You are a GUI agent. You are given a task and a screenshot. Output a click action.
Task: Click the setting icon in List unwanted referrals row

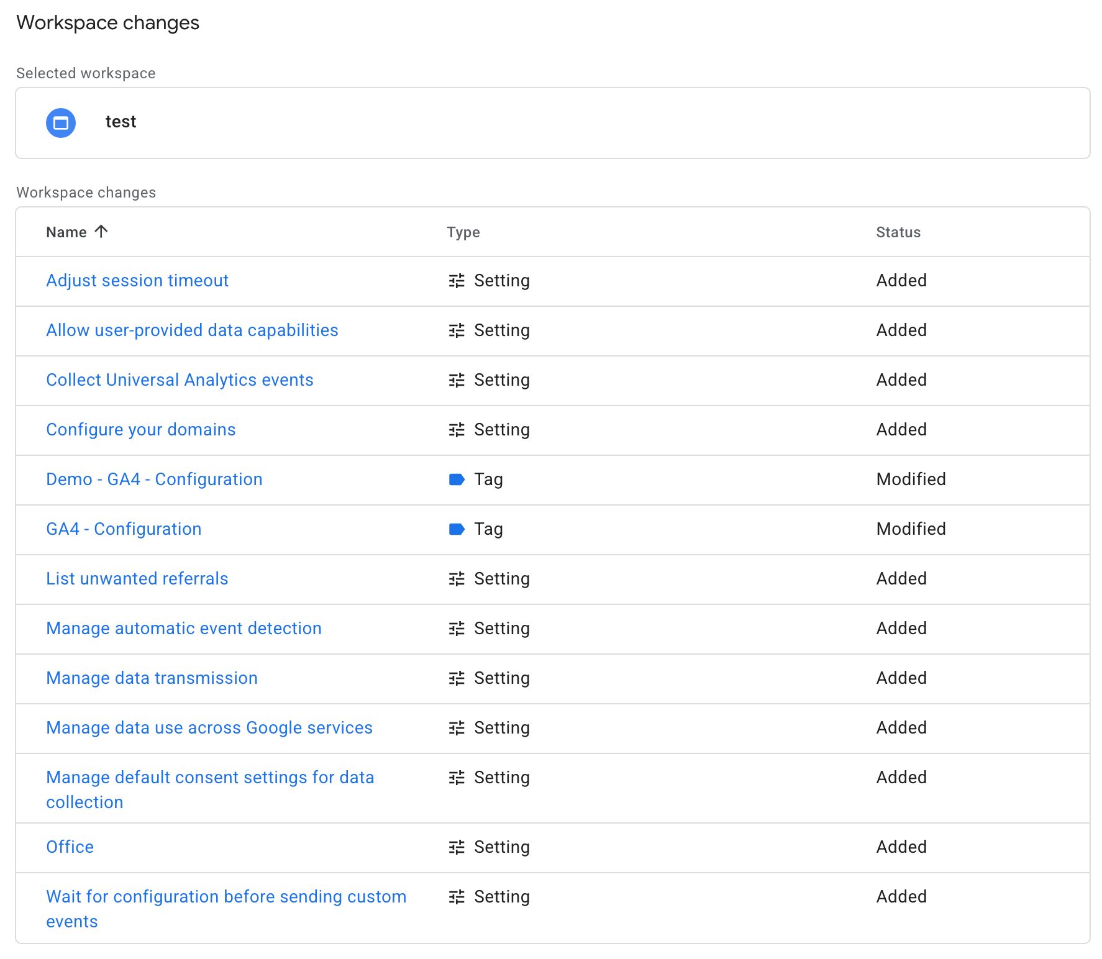tap(457, 579)
